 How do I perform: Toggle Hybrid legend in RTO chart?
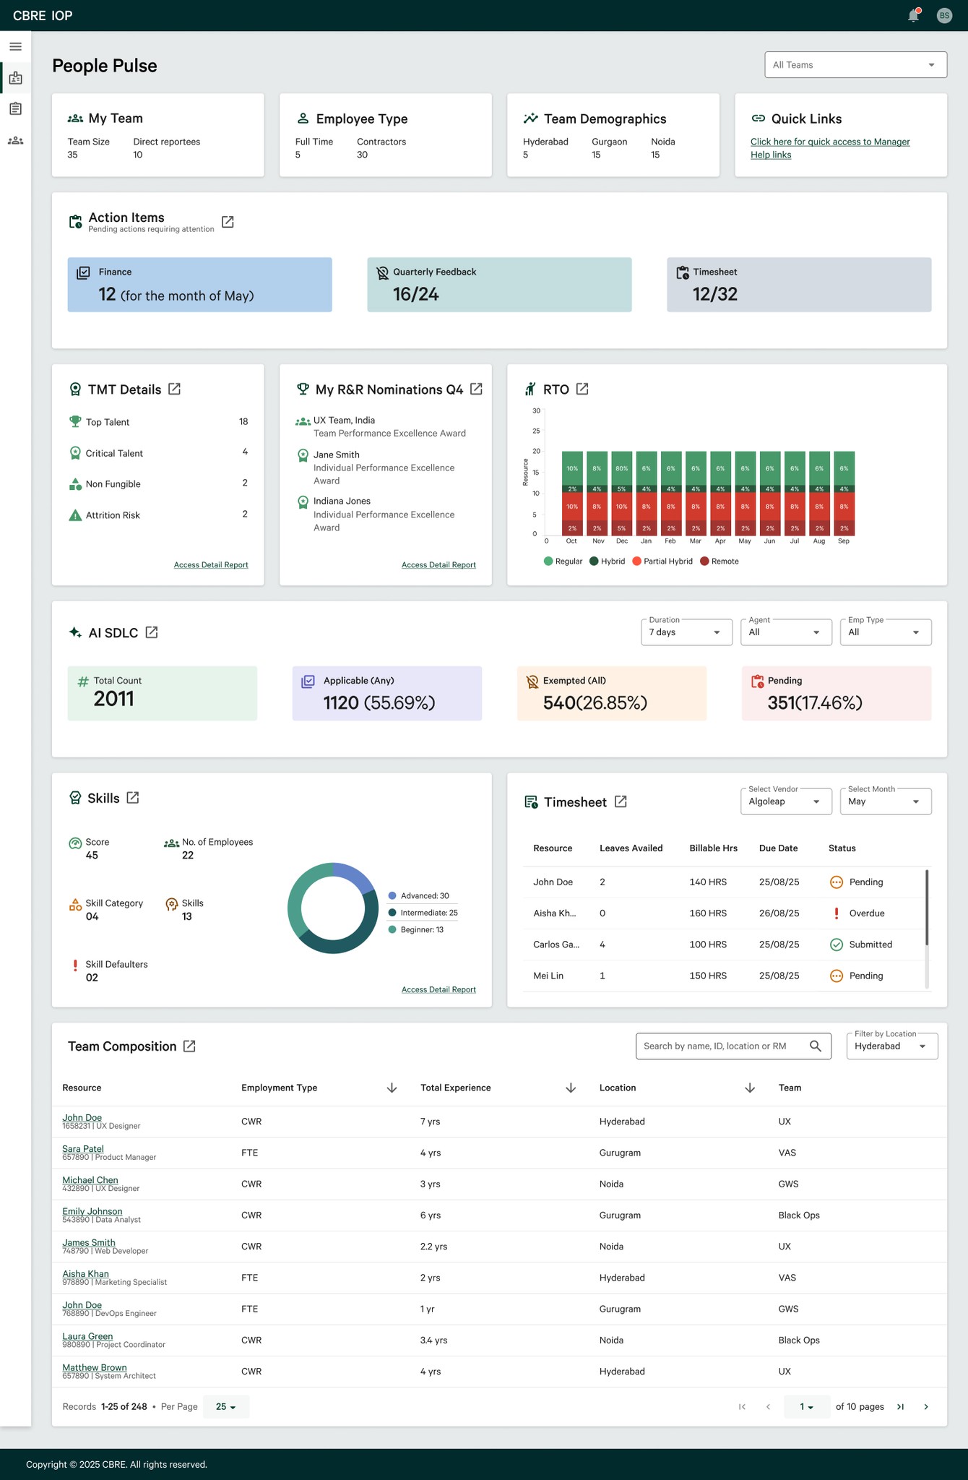tap(607, 562)
